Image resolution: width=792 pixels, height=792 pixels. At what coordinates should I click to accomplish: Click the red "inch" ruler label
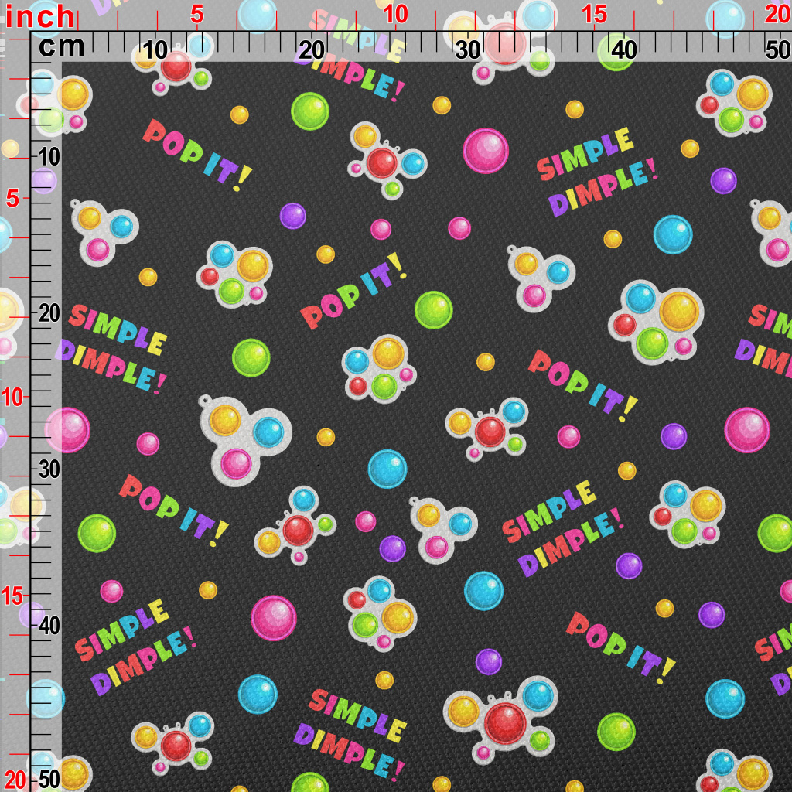[39, 17]
